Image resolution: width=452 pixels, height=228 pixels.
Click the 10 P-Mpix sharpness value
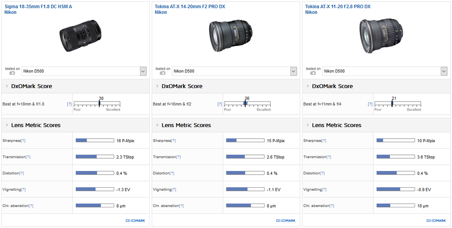click(x=426, y=141)
